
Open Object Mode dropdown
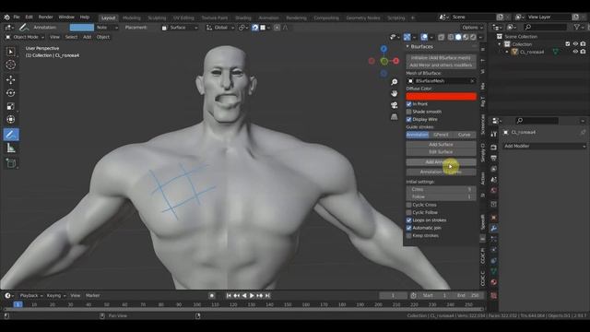pos(25,37)
